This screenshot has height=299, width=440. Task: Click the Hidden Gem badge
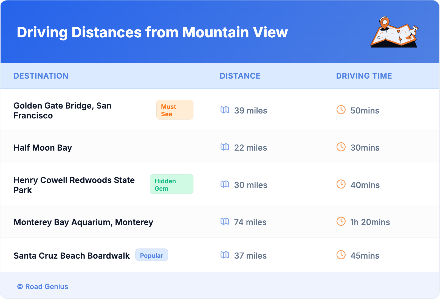[x=171, y=184]
